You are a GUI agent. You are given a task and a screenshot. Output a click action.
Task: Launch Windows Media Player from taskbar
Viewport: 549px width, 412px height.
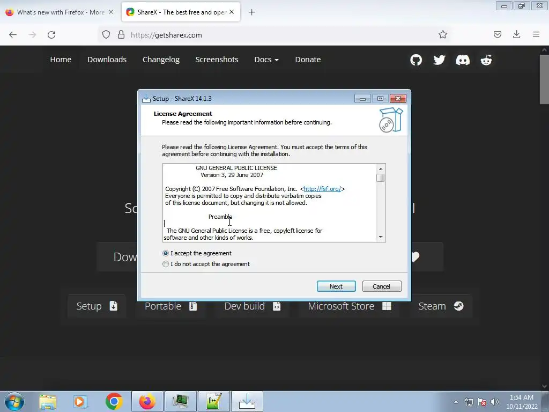[x=80, y=401]
